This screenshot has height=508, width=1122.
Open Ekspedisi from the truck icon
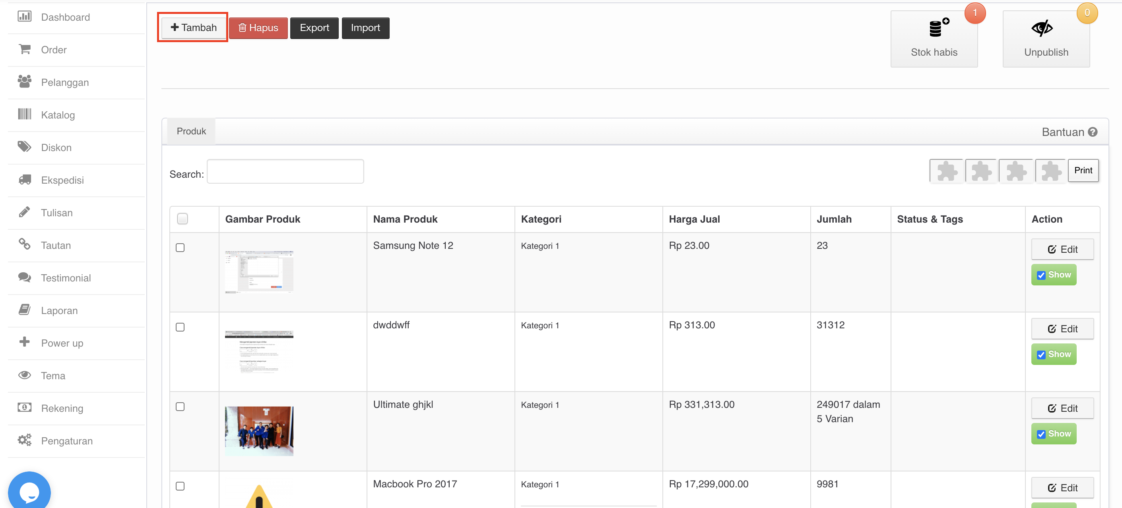pos(24,180)
